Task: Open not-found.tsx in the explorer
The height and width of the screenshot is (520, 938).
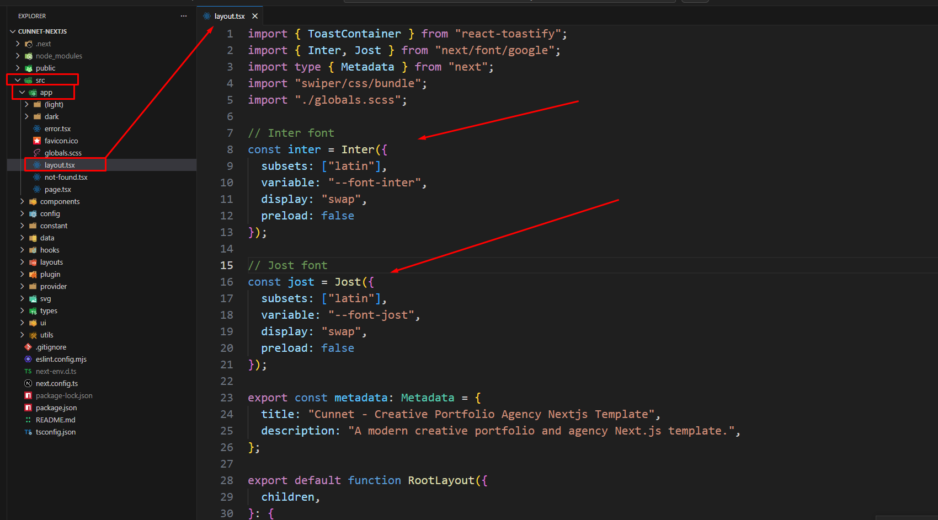Action: pos(66,177)
